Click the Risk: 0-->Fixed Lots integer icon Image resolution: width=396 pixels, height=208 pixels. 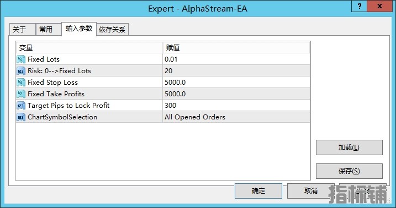click(x=21, y=71)
